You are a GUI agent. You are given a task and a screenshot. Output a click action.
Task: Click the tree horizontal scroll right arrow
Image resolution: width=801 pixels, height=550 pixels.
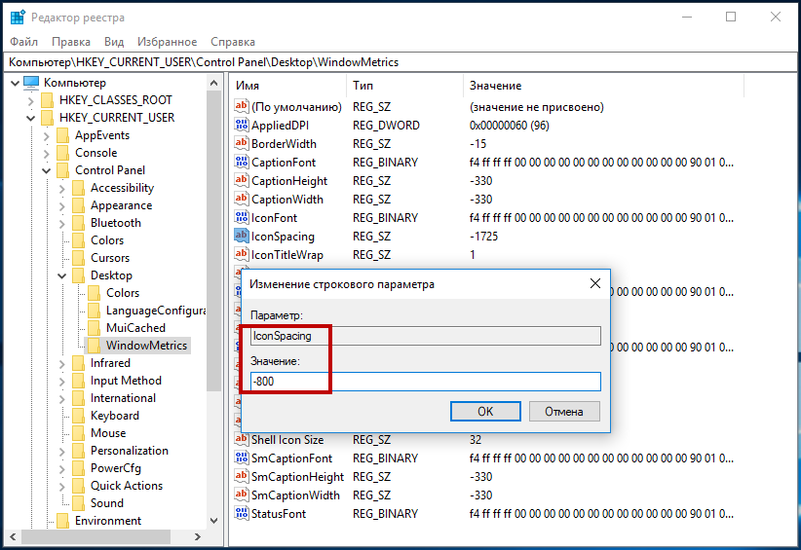click(x=198, y=536)
